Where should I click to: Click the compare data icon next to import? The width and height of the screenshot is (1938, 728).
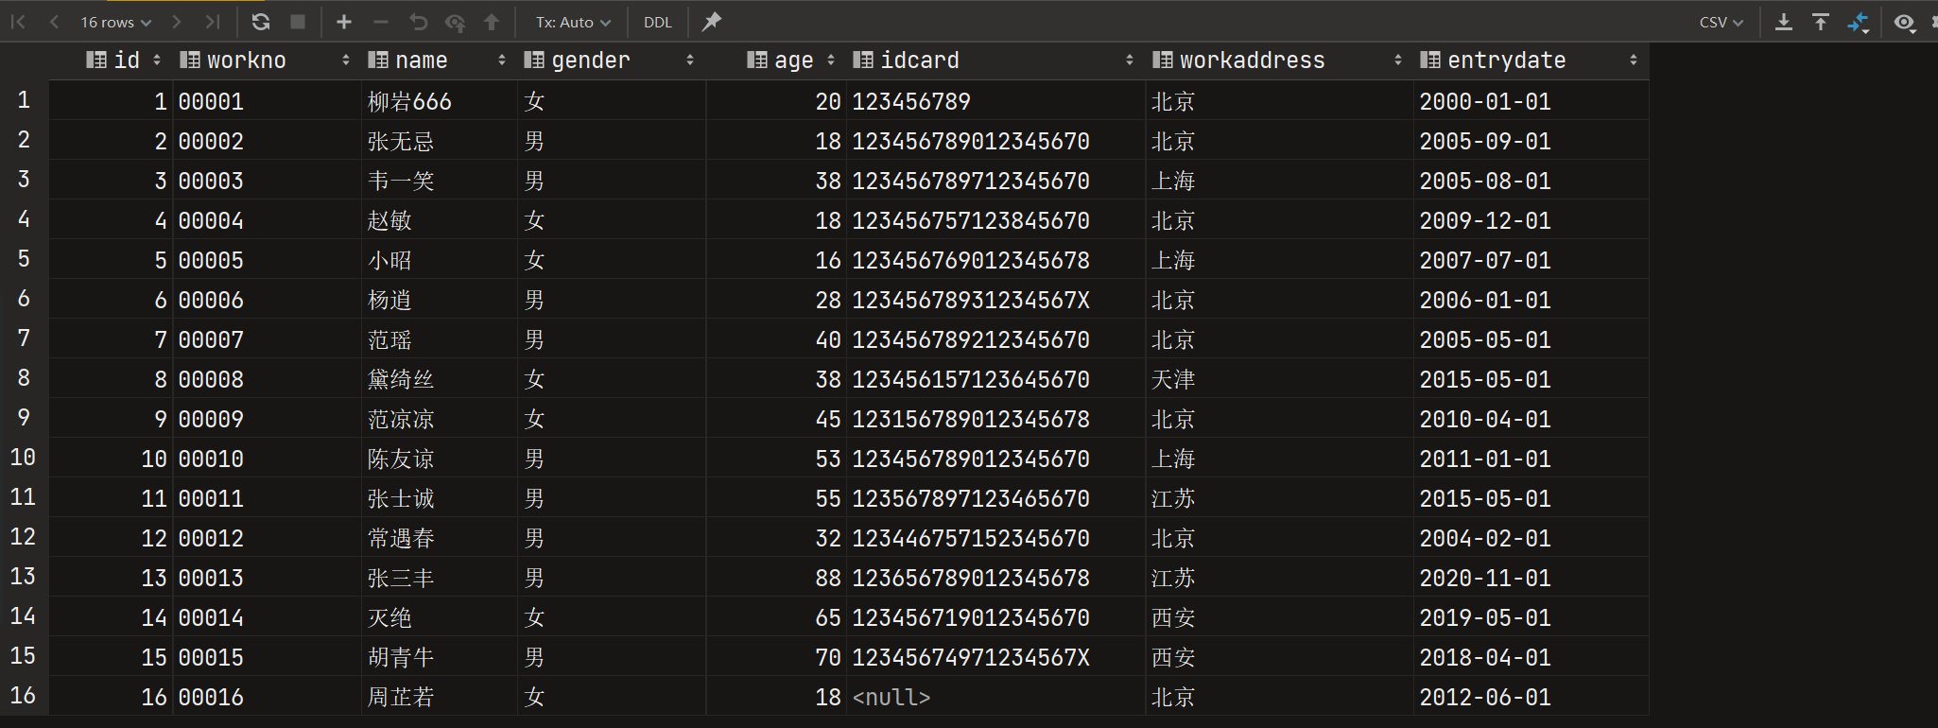(1859, 22)
